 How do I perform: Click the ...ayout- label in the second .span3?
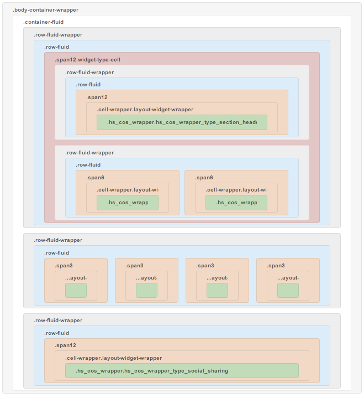tap(146, 278)
